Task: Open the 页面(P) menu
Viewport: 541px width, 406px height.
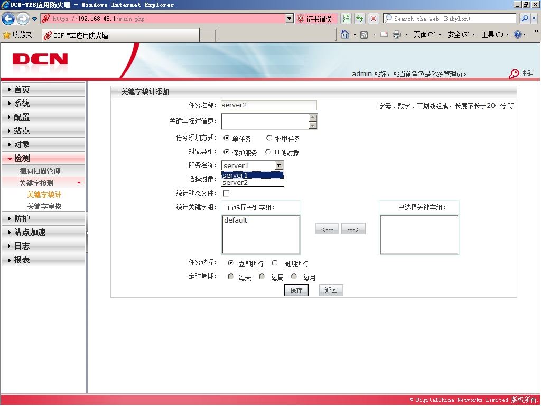Action: [427, 34]
